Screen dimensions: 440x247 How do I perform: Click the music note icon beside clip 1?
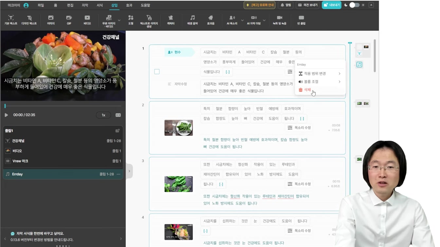pyautogui.click(x=359, y=65)
